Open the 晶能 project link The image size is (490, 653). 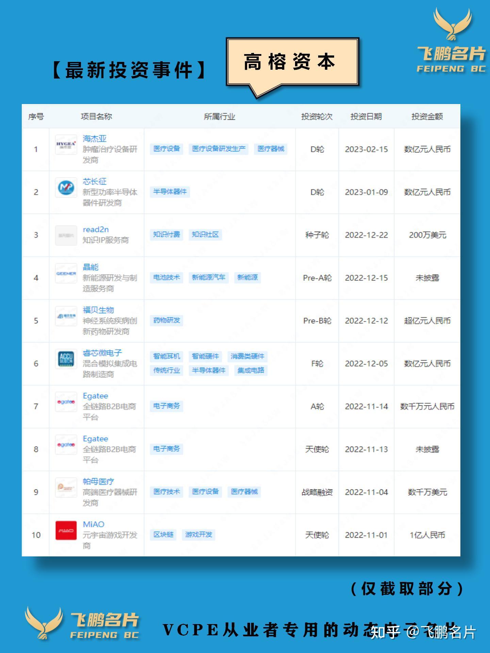pyautogui.click(x=91, y=267)
